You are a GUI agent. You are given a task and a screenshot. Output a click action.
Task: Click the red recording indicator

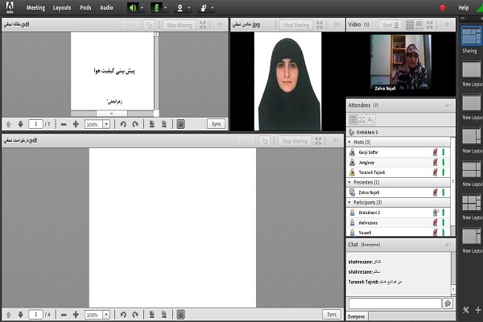click(442, 8)
